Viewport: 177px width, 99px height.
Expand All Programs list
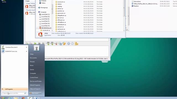point(15,89)
